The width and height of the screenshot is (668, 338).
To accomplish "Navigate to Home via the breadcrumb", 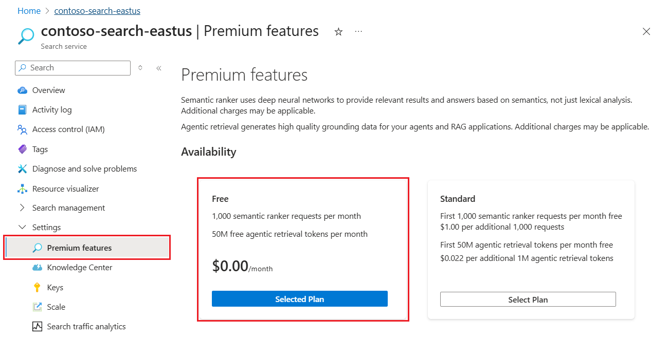I will point(29,10).
